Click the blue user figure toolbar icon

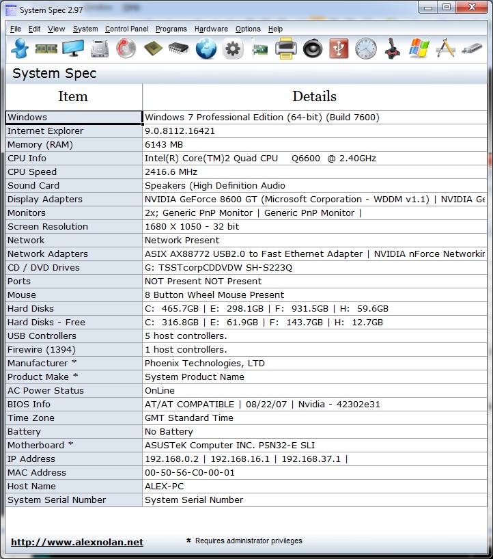(19, 49)
